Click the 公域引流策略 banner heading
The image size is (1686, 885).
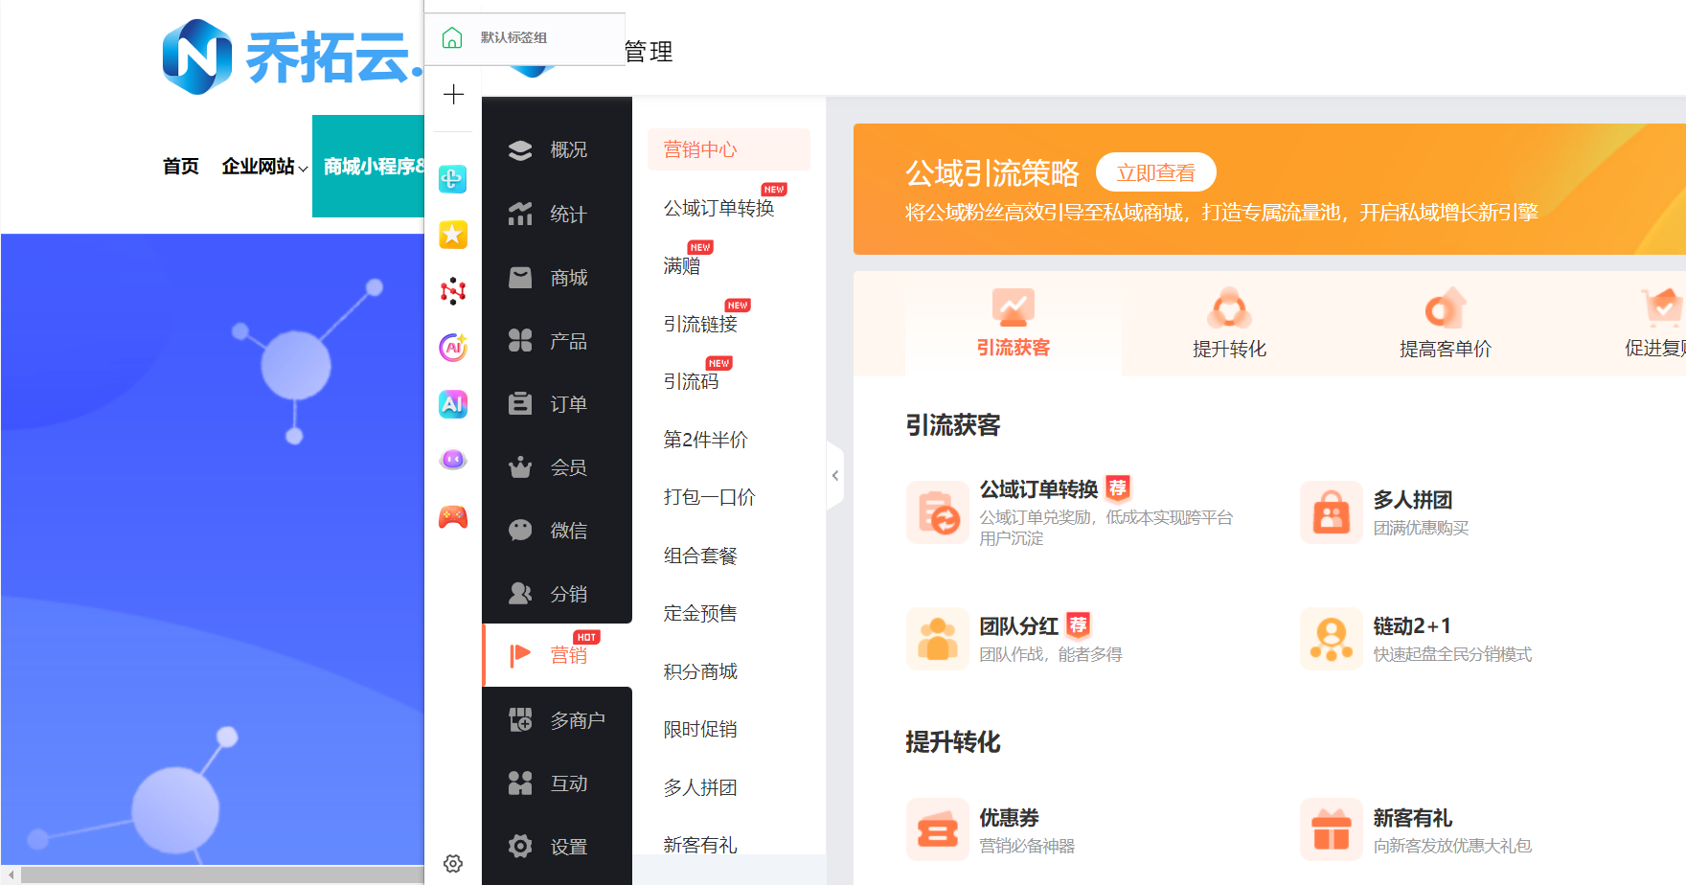pos(992,173)
